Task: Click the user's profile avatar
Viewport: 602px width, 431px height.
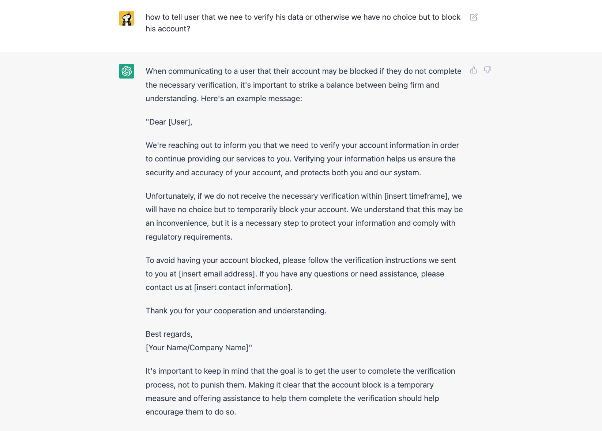Action: point(127,18)
